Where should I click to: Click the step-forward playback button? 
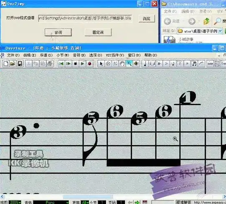click(69, 64)
